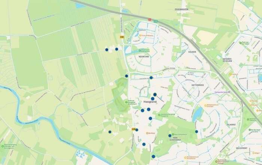Viewport: 262px width, 165px height.
Task: Select the blue marker directly above Hoogland label
Action: 153,98
